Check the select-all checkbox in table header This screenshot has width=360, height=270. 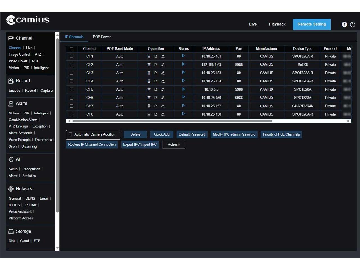coord(71,49)
